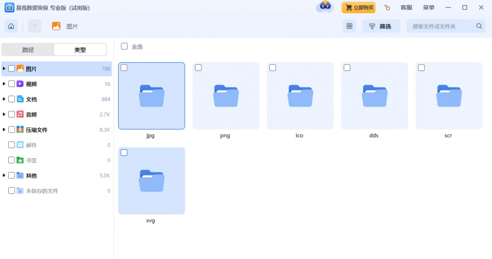The height and width of the screenshot is (259, 492).
Task: Check the 视频 category checkbox
Action: 11,84
